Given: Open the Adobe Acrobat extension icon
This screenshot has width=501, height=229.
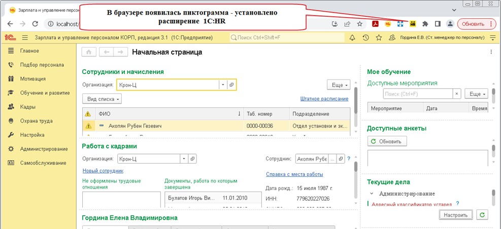Looking at the screenshot, I should (x=377, y=24).
